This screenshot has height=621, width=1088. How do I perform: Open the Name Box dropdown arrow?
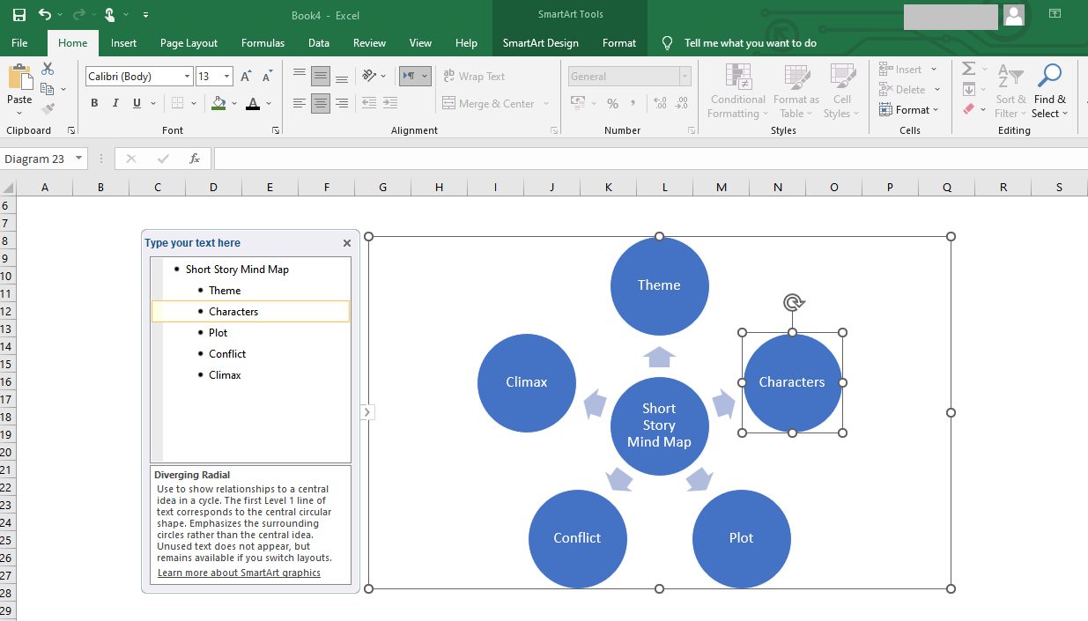pyautogui.click(x=79, y=159)
